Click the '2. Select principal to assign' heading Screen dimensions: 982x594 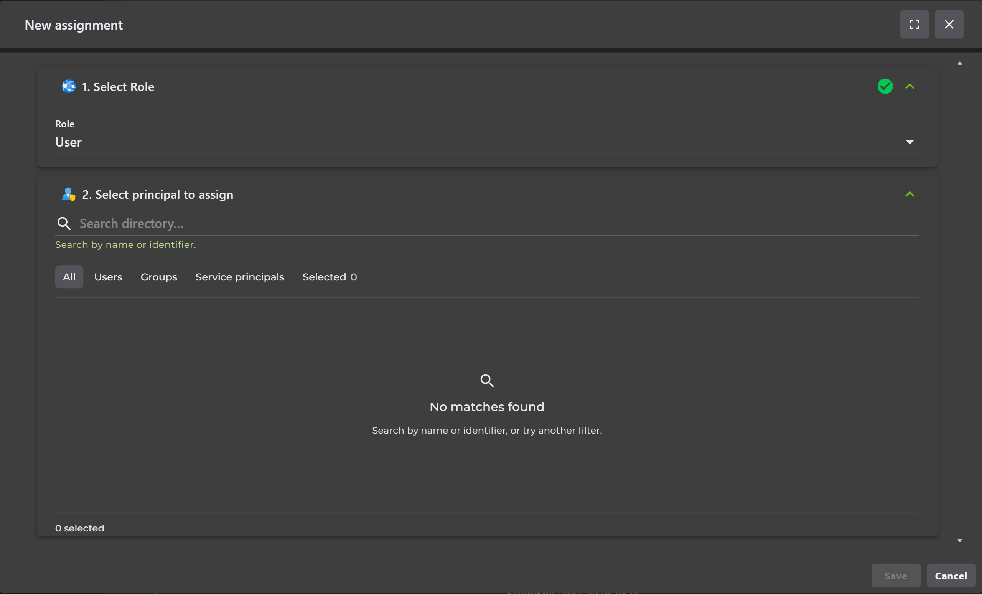click(157, 195)
